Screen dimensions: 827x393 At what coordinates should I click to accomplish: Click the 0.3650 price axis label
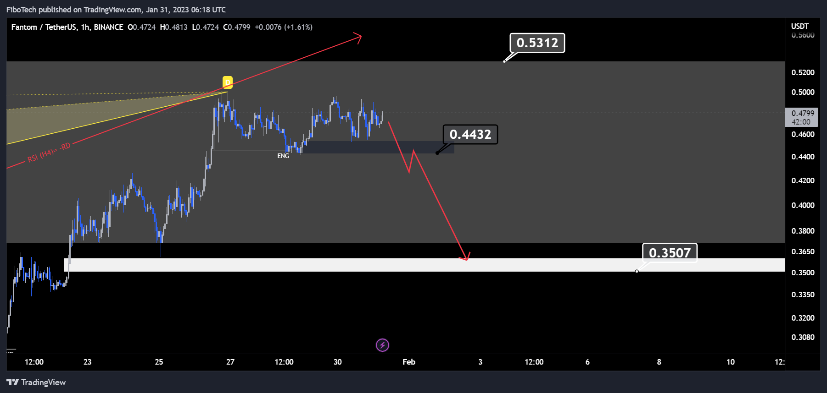tap(803, 251)
